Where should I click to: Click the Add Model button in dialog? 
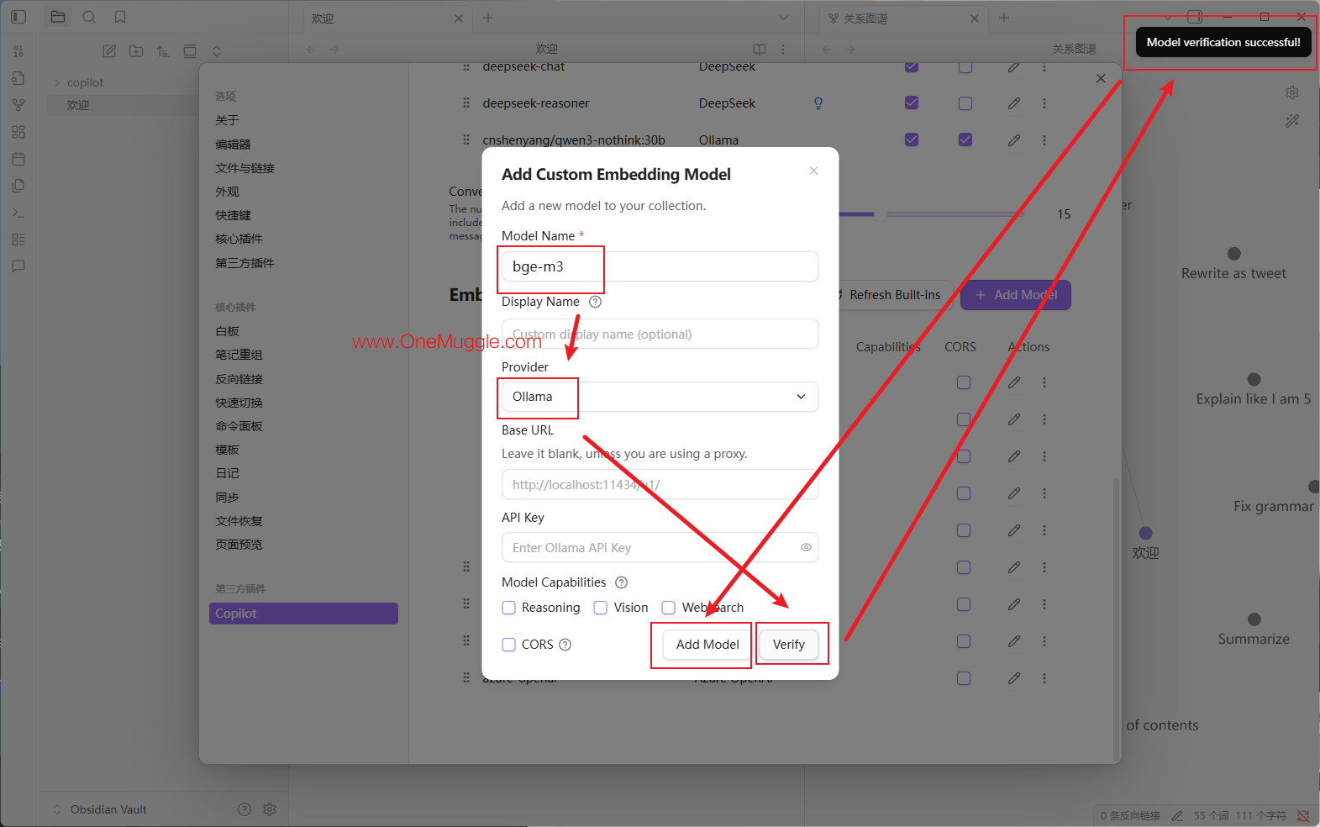point(707,645)
